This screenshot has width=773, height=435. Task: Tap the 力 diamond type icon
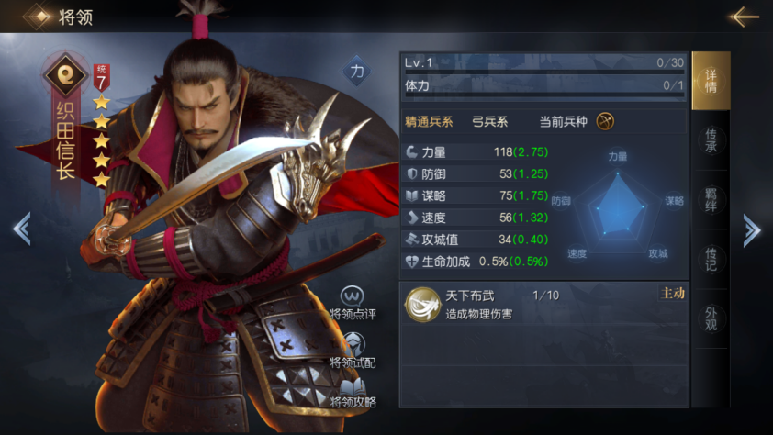point(357,72)
